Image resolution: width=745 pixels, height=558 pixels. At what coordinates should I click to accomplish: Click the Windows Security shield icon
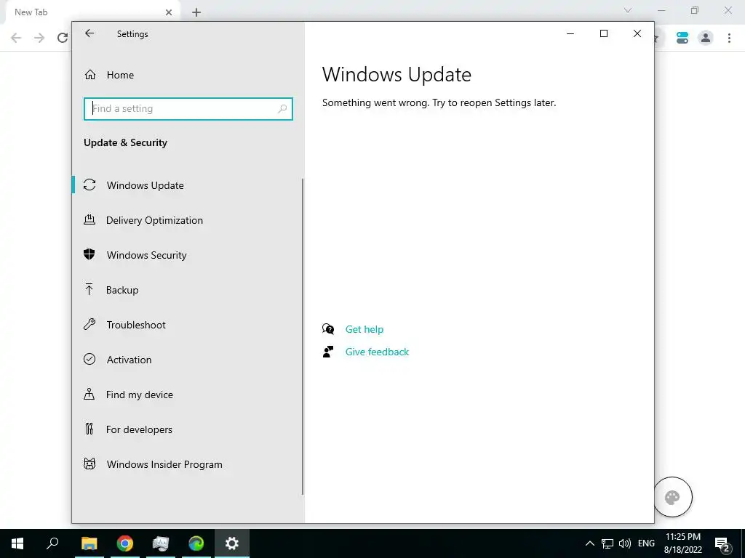coord(89,254)
